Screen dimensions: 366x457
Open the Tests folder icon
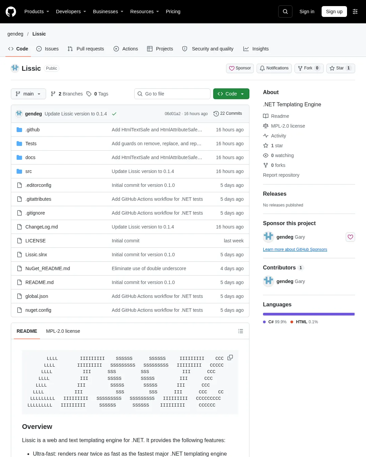19,144
